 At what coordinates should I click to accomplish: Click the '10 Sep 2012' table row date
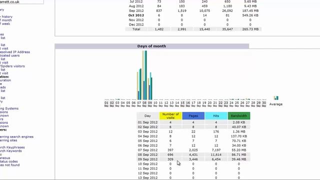click(147, 164)
